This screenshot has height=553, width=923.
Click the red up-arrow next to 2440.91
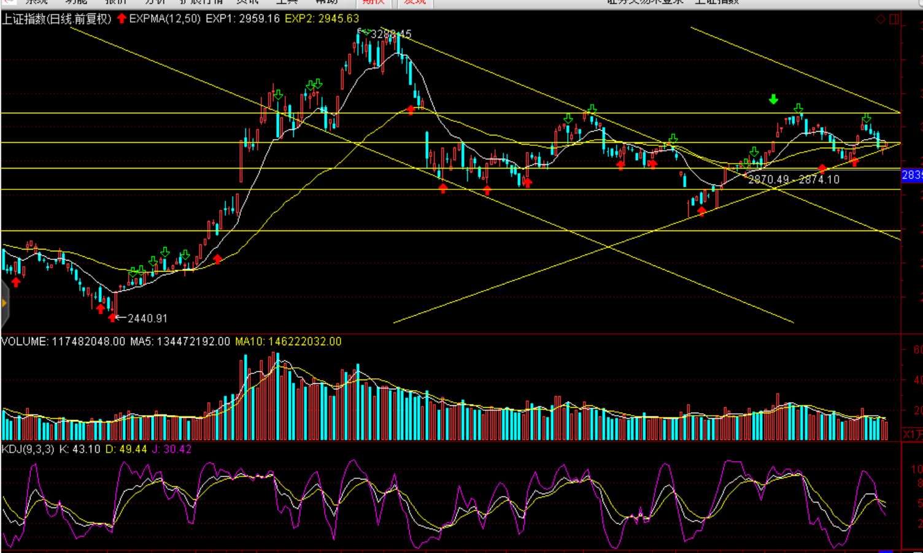112,317
